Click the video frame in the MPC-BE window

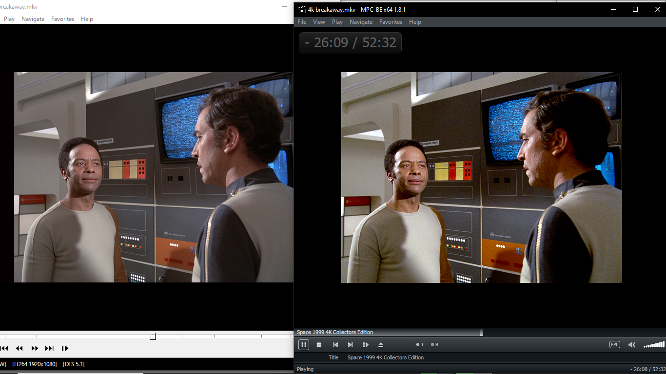point(481,178)
